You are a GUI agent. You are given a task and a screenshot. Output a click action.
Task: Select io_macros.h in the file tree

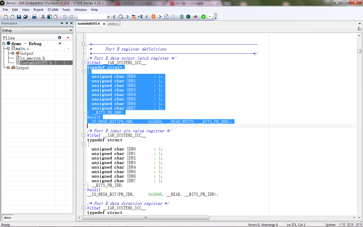click(32, 58)
